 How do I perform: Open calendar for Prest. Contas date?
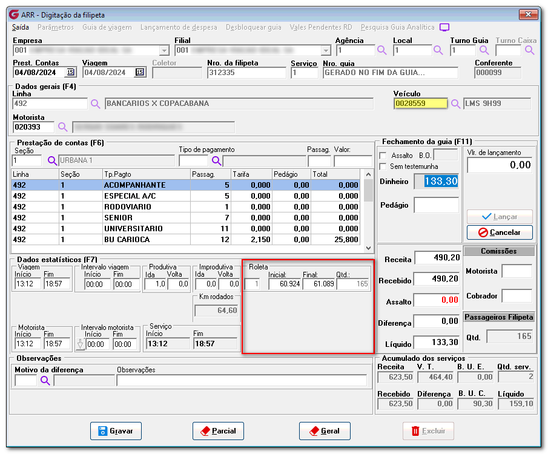click(71, 72)
